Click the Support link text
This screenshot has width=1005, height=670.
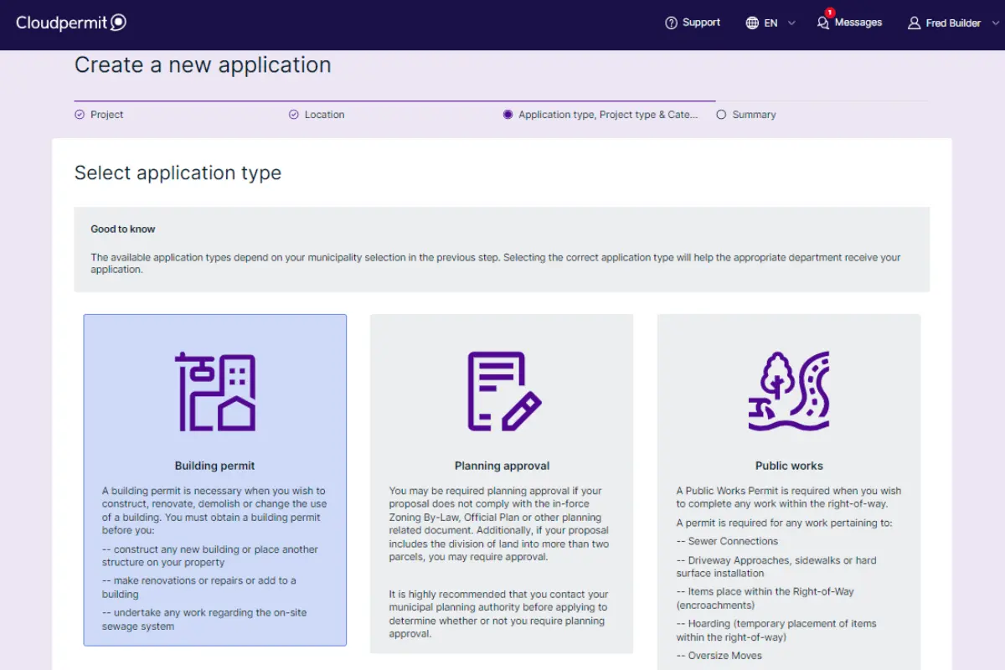[x=701, y=23]
